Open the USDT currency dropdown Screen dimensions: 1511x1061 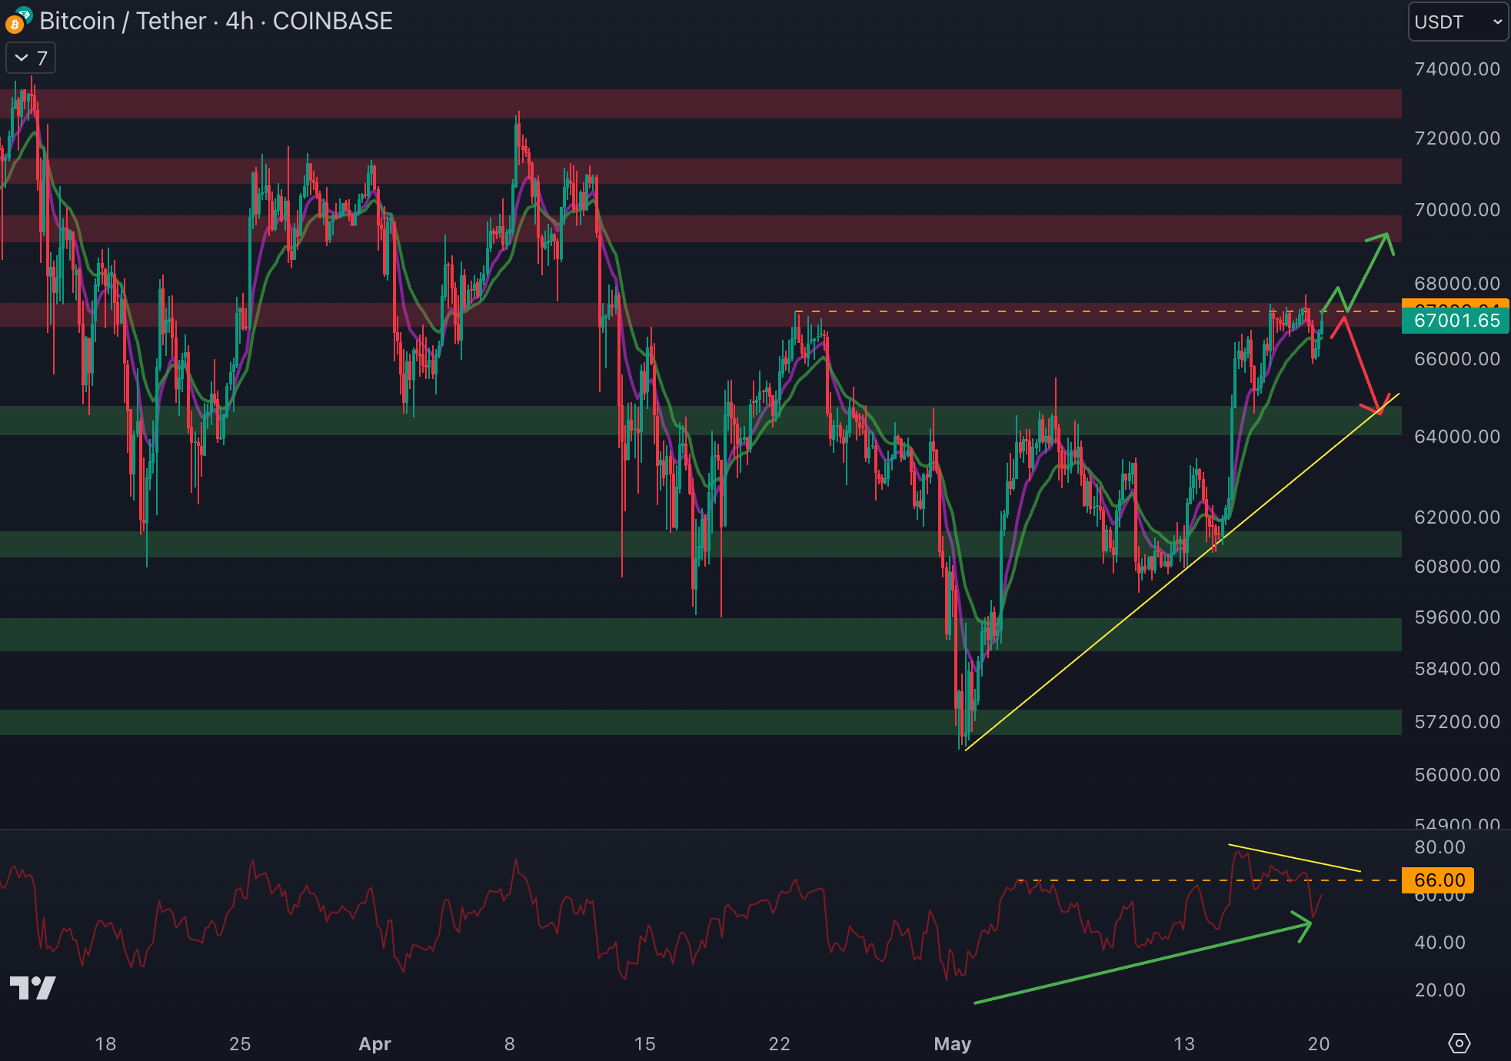pos(1456,22)
